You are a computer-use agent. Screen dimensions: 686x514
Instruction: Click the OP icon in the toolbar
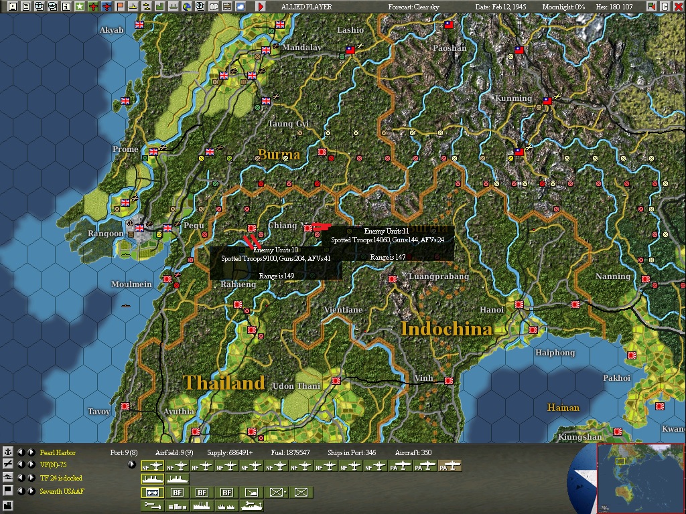tap(214, 7)
